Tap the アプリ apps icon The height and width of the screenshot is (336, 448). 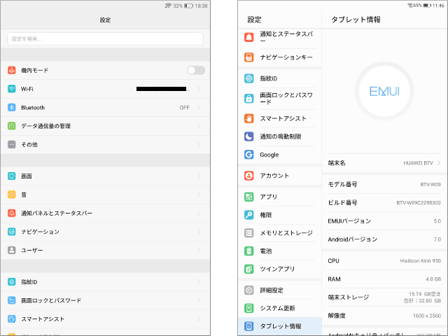[x=249, y=197]
